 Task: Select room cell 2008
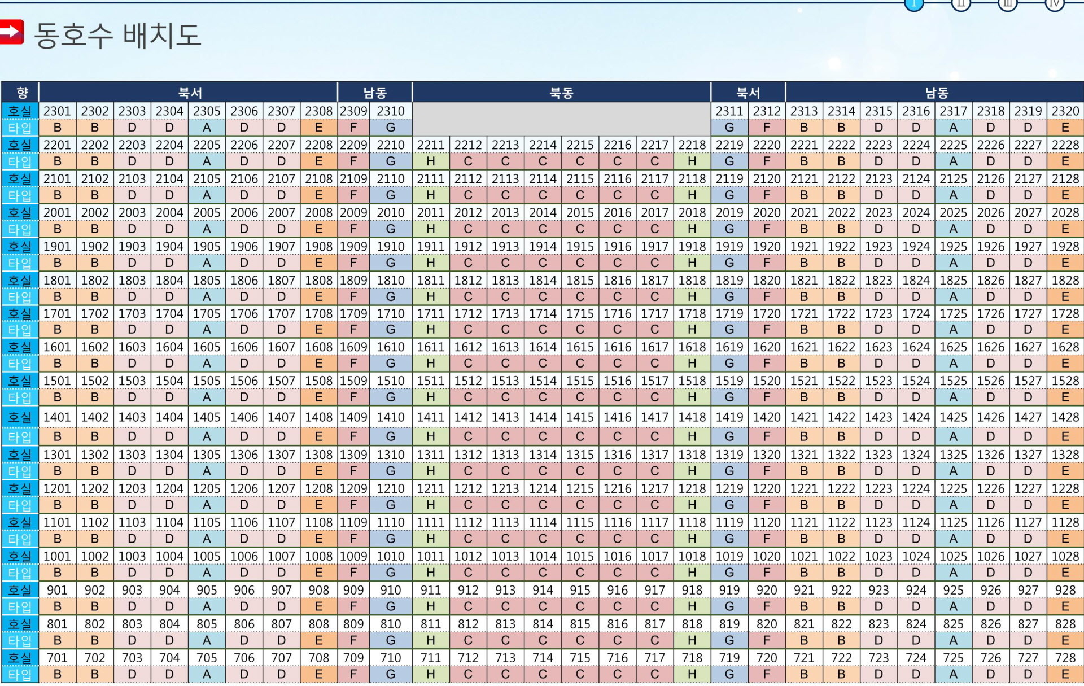tap(319, 213)
